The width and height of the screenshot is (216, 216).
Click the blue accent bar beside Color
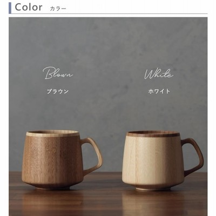[x=10, y=8]
